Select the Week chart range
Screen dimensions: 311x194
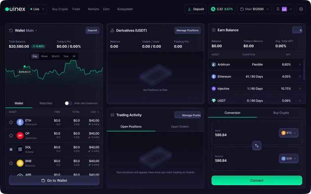click(x=45, y=57)
